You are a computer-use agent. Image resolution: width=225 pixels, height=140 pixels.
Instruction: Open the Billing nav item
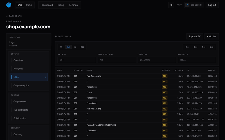tap(61, 5)
